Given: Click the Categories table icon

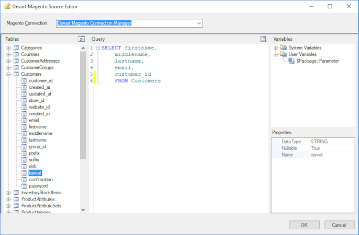Looking at the screenshot, I should coord(16,48).
